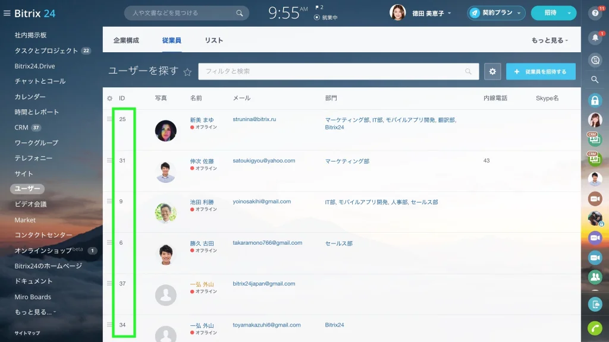This screenshot has height=342, width=609.
Task: Open the help question mark icon
Action: tap(595, 13)
